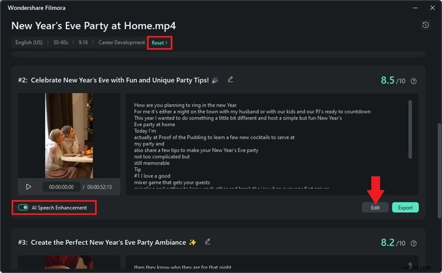The height and width of the screenshot is (273, 442).
Task: Toggle AI Speech Enhancement switch
Action: [23, 208]
